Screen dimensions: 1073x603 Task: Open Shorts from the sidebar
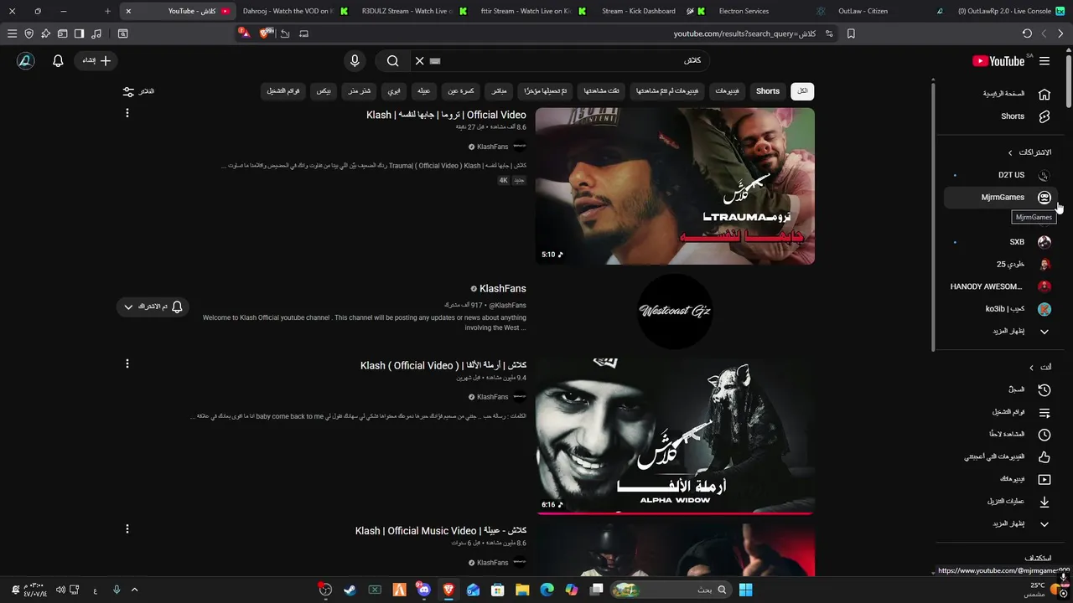[1002, 116]
